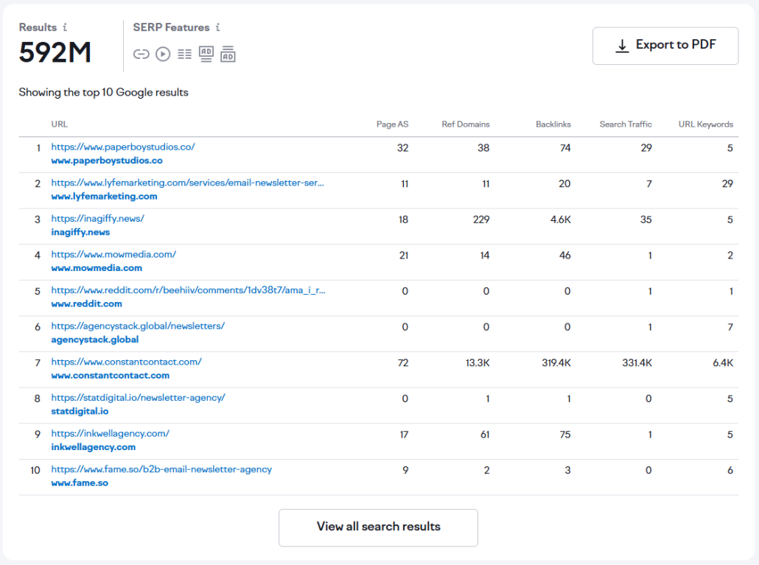Viewport: 759px width, 565px height.
Task: Click the 592M results count
Action: [55, 53]
